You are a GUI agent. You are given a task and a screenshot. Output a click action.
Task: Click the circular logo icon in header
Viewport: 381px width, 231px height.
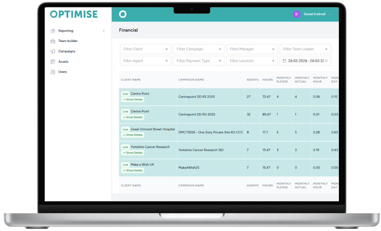(x=123, y=14)
